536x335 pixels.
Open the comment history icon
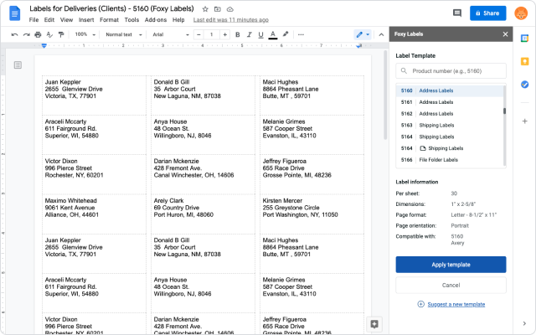[x=457, y=13]
